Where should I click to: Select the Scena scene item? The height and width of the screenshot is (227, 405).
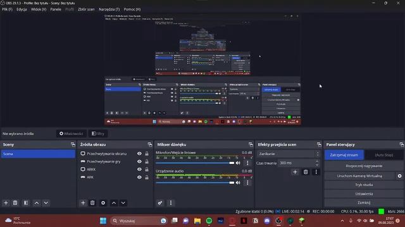38,154
